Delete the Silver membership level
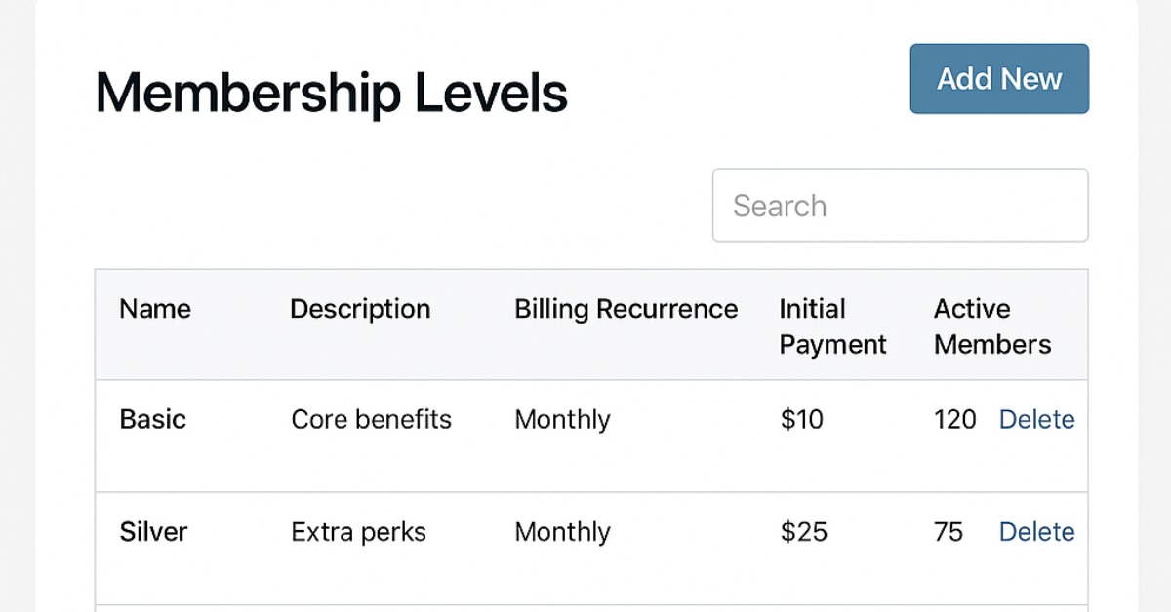 [x=1036, y=532]
